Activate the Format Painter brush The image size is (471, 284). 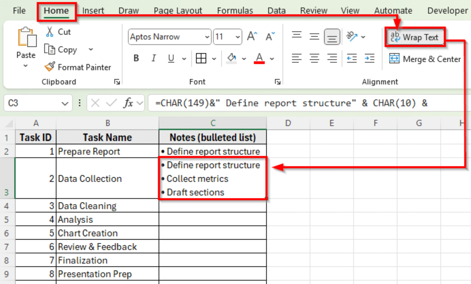[x=50, y=67]
